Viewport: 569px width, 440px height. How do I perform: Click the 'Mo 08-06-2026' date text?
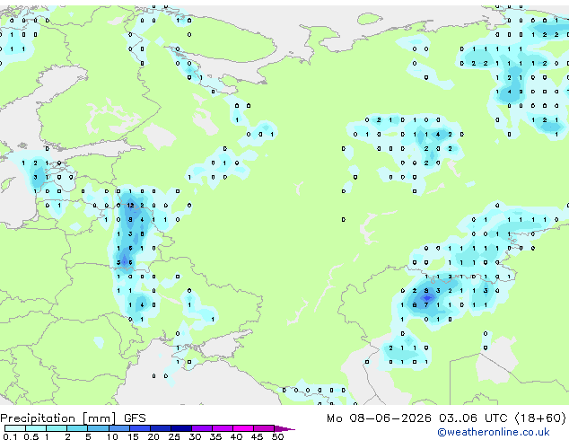tap(380, 418)
